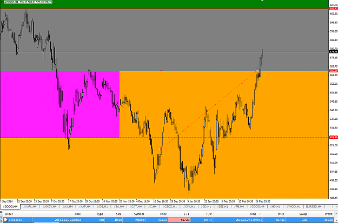Click the S / L column header

[x=187, y=214]
